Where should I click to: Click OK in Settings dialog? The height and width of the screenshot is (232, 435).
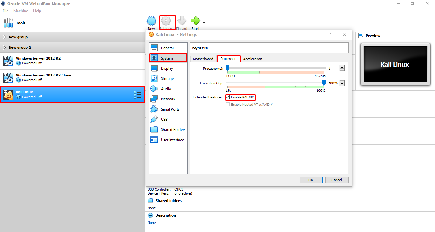click(311, 180)
